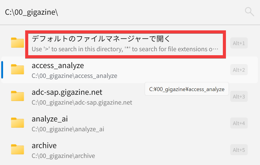Open the adc-sap.gigazine.net result title
This screenshot has width=260, height=165.
[67, 92]
